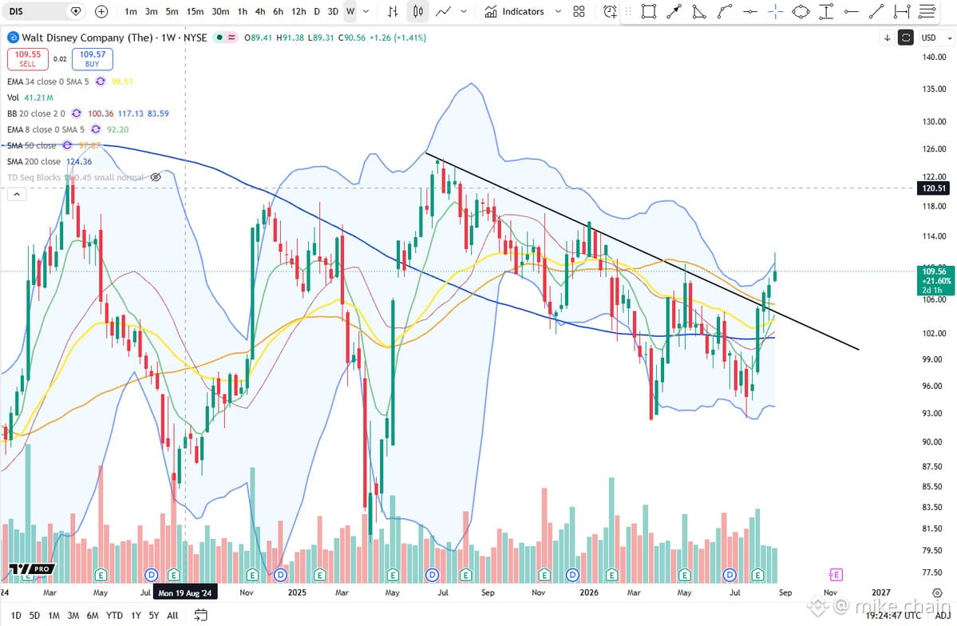Switch to the 1m timeframe
This screenshot has height=626, width=957.
(131, 11)
